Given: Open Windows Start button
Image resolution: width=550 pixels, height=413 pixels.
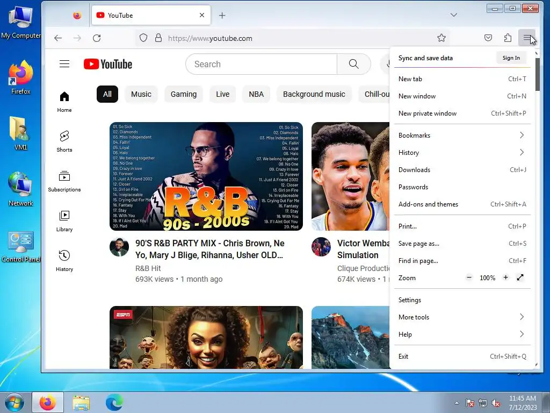Looking at the screenshot, I should pos(15,402).
